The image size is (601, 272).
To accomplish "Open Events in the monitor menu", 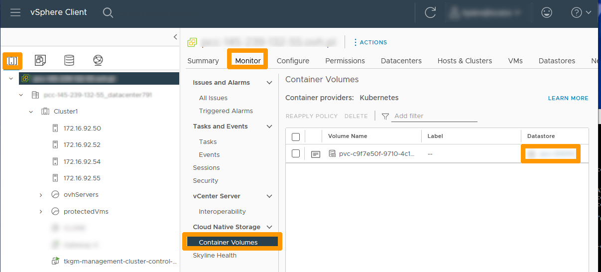I will pyautogui.click(x=209, y=155).
